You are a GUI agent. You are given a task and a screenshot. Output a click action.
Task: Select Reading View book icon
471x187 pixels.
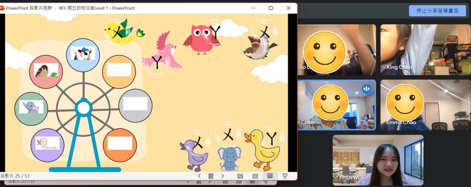point(270,176)
